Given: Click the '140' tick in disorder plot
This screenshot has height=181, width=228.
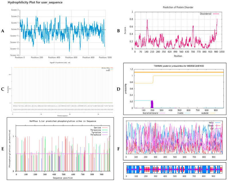Looking at the screenshot, I should (146, 52).
